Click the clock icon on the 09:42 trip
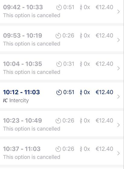The width and height of the screenshot is (124, 169). coord(59,8)
